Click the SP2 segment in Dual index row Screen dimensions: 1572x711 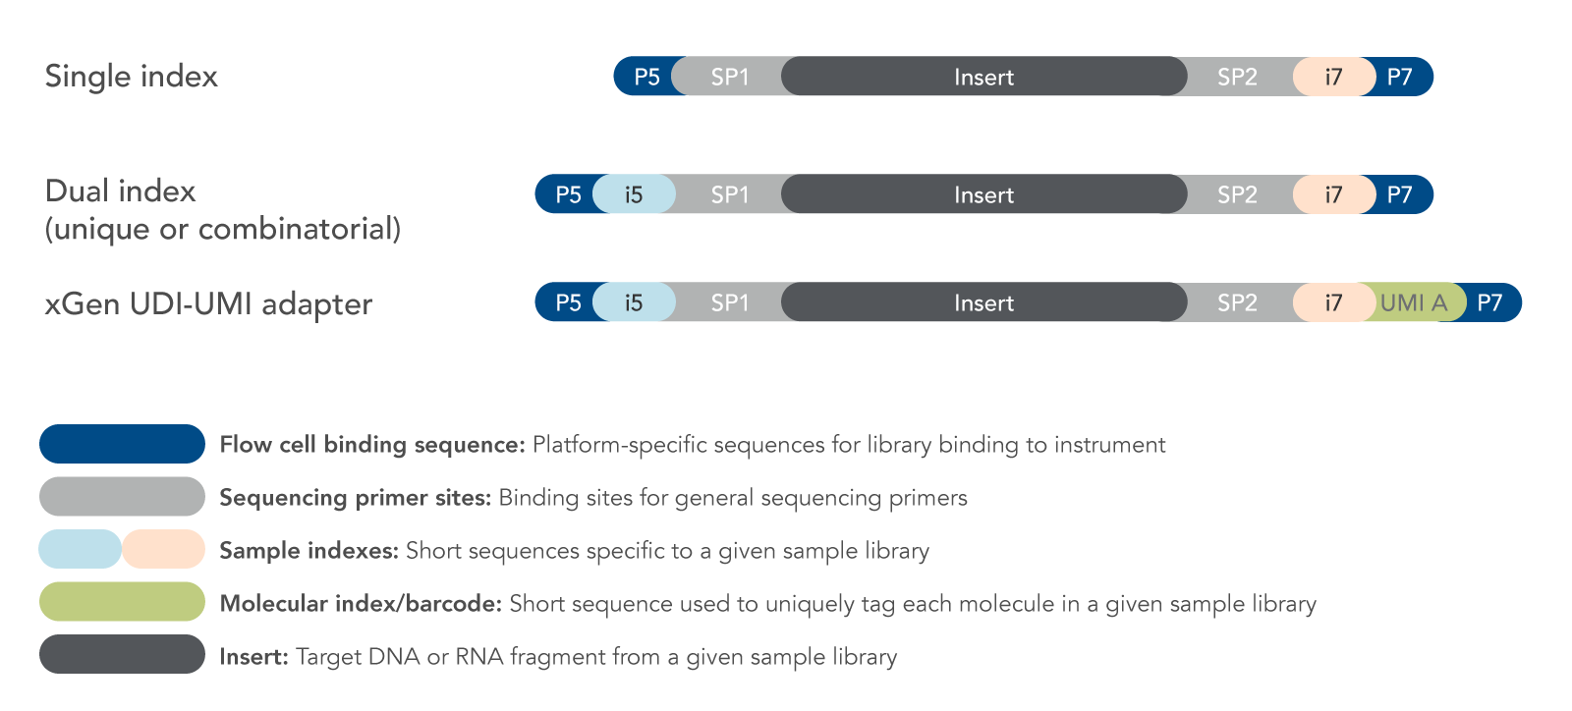pos(1238,194)
